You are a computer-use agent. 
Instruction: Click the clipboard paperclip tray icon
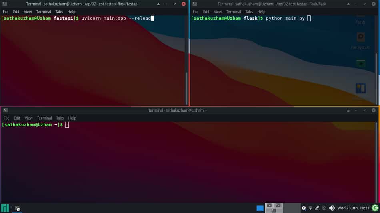[x=317, y=208]
